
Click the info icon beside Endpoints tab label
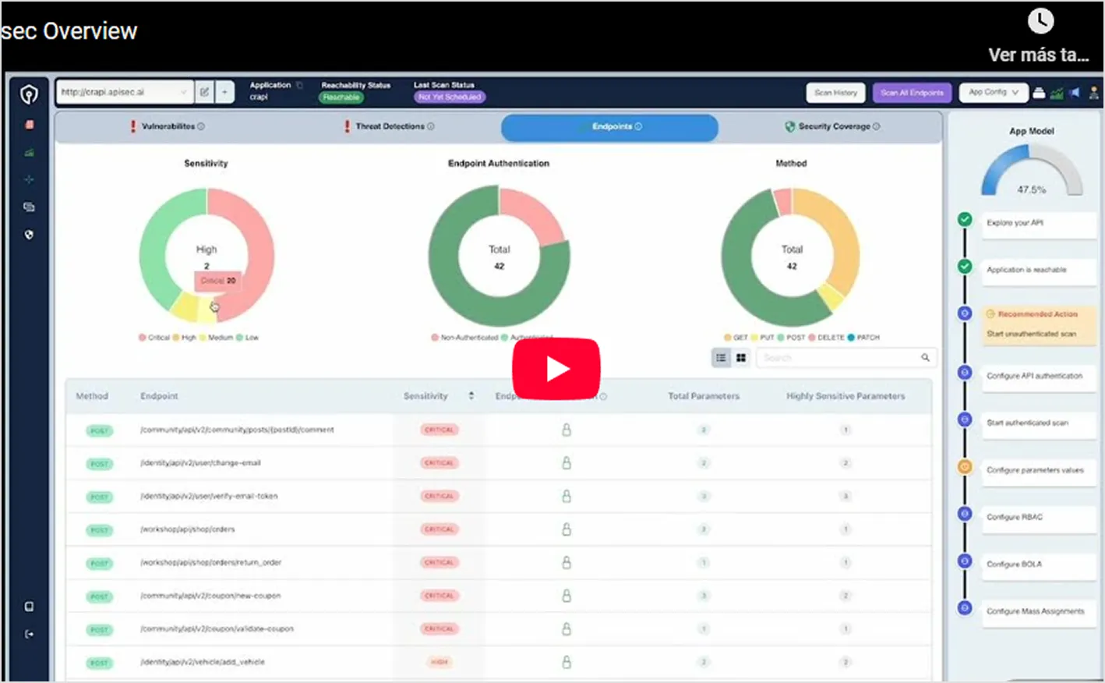point(638,126)
